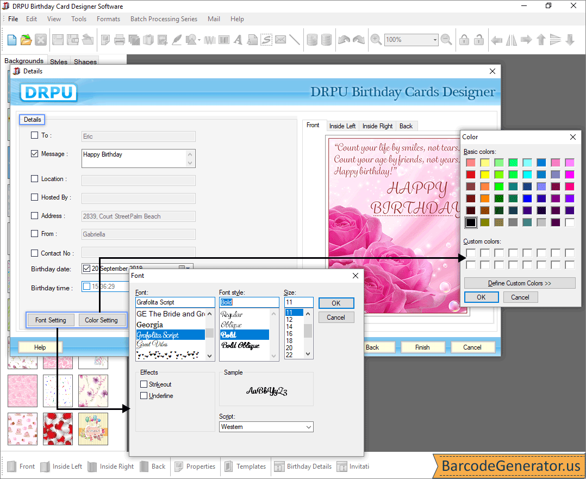Click the closed padlock lock icon
The image size is (586, 479).
pos(464,40)
